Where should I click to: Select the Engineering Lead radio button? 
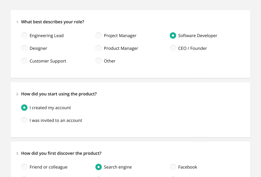[24, 36]
